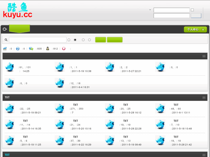The width and height of the screenshot is (210, 157).
Task: Click the red round icon in stats row
Action: click(64, 48)
